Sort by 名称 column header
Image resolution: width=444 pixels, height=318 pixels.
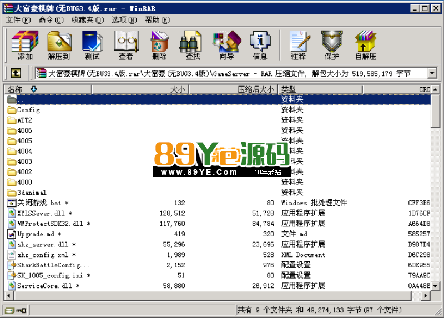[x=48, y=89]
